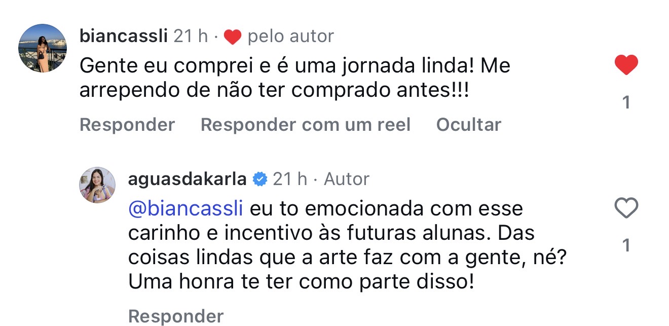Hide the comment using Ocultar
669x326 pixels.
(468, 125)
